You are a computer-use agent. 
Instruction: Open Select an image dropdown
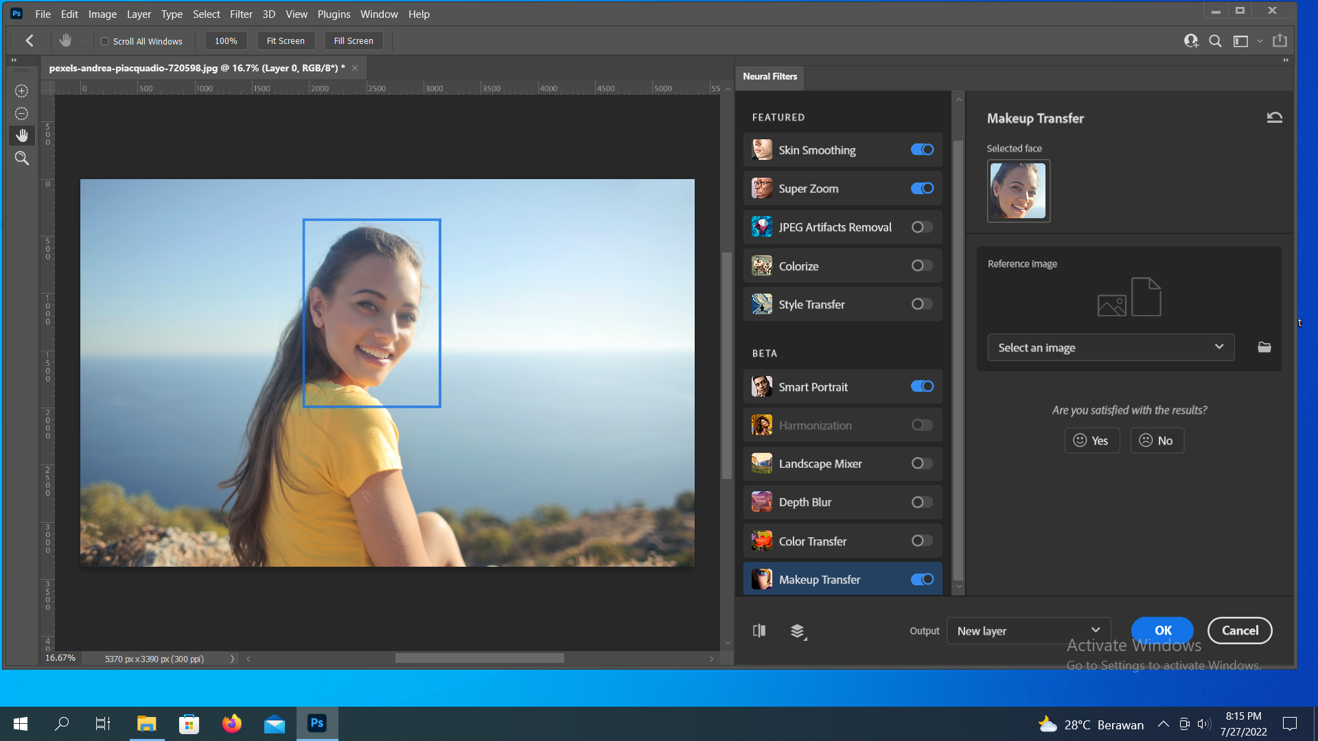1111,347
